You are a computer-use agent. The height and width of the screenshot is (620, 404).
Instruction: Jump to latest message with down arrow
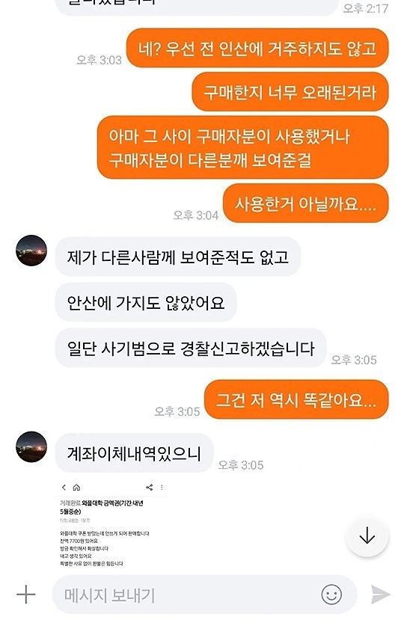click(367, 536)
